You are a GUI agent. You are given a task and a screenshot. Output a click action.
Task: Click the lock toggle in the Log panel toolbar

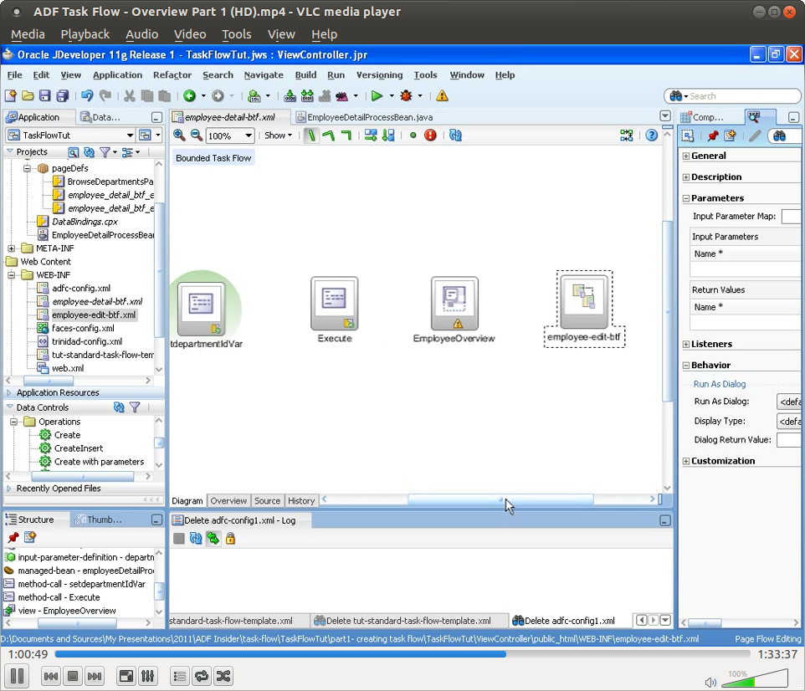click(230, 538)
